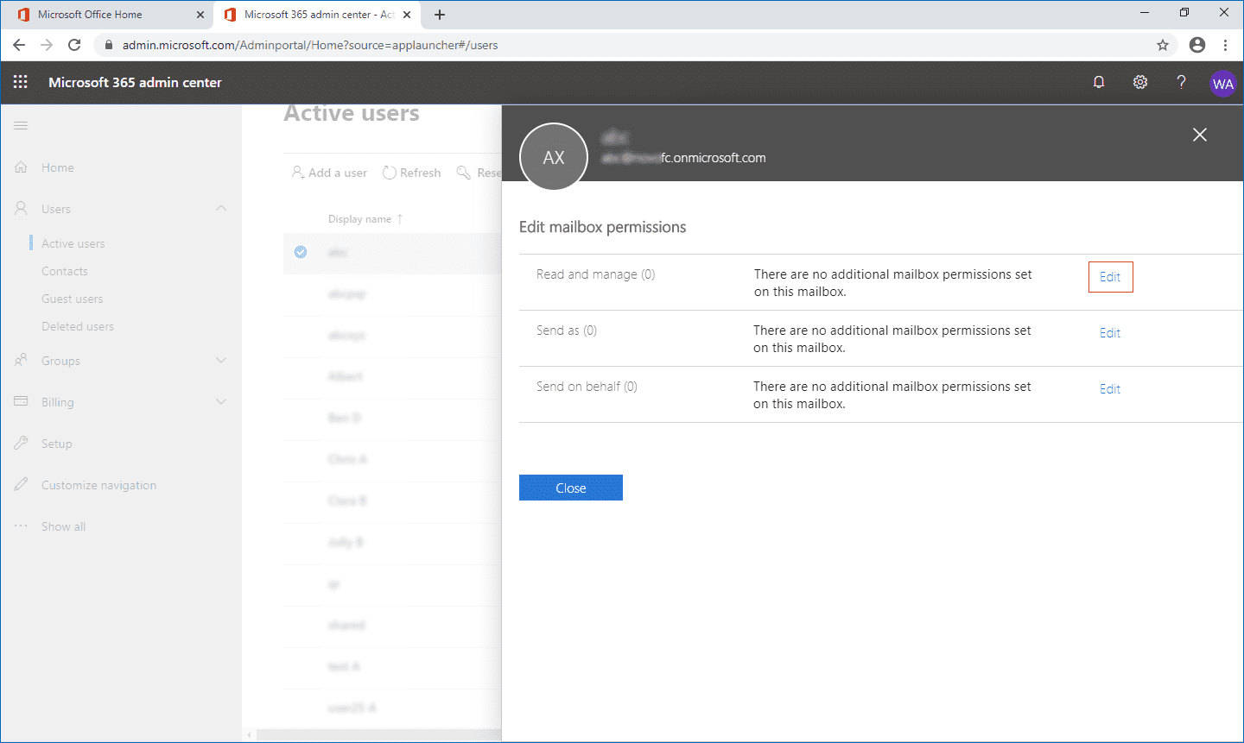Click the browser address bar
1244x743 pixels.
[605, 45]
